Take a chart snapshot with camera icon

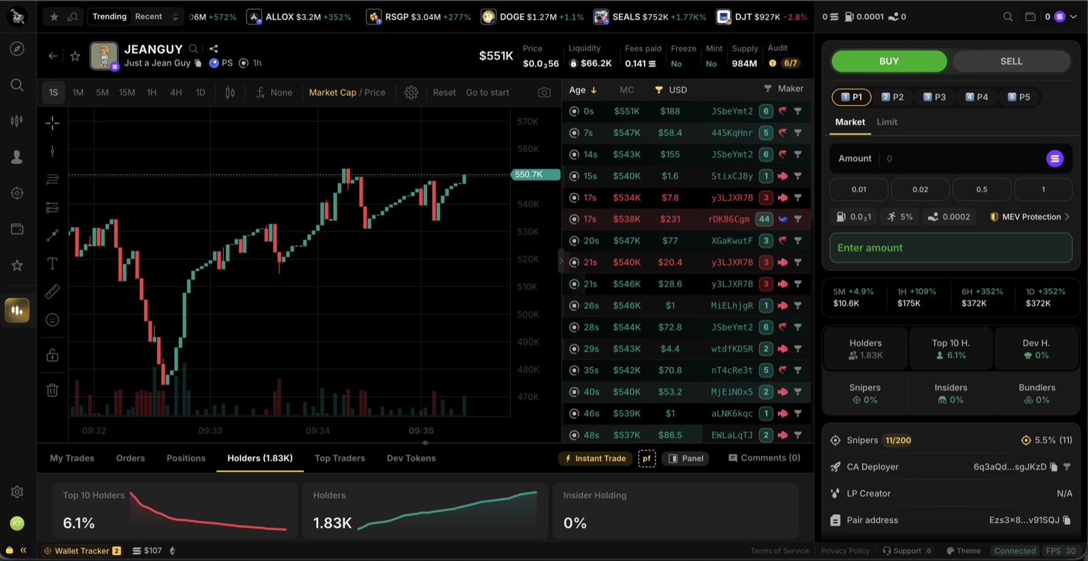pyautogui.click(x=544, y=92)
